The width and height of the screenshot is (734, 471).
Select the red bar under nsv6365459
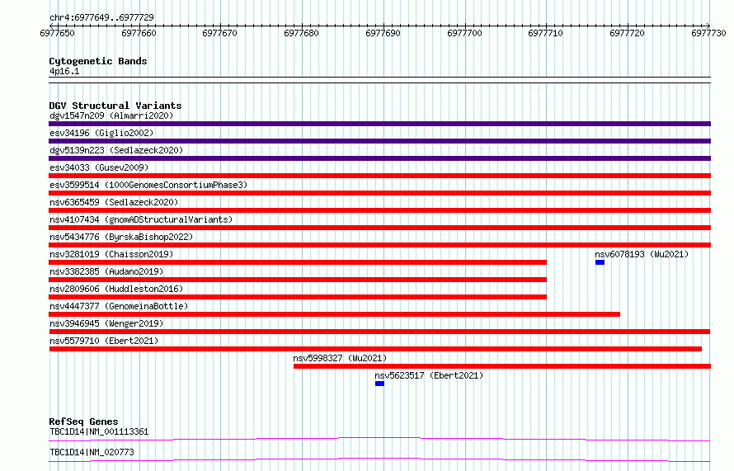coord(379,210)
